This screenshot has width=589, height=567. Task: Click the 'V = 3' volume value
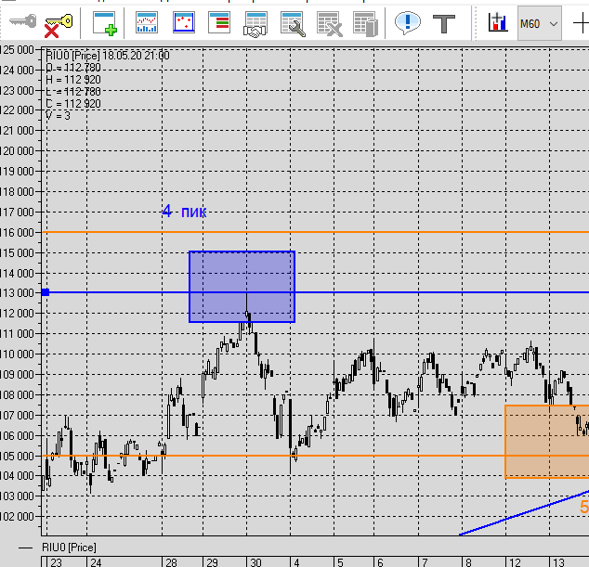pyautogui.click(x=58, y=116)
